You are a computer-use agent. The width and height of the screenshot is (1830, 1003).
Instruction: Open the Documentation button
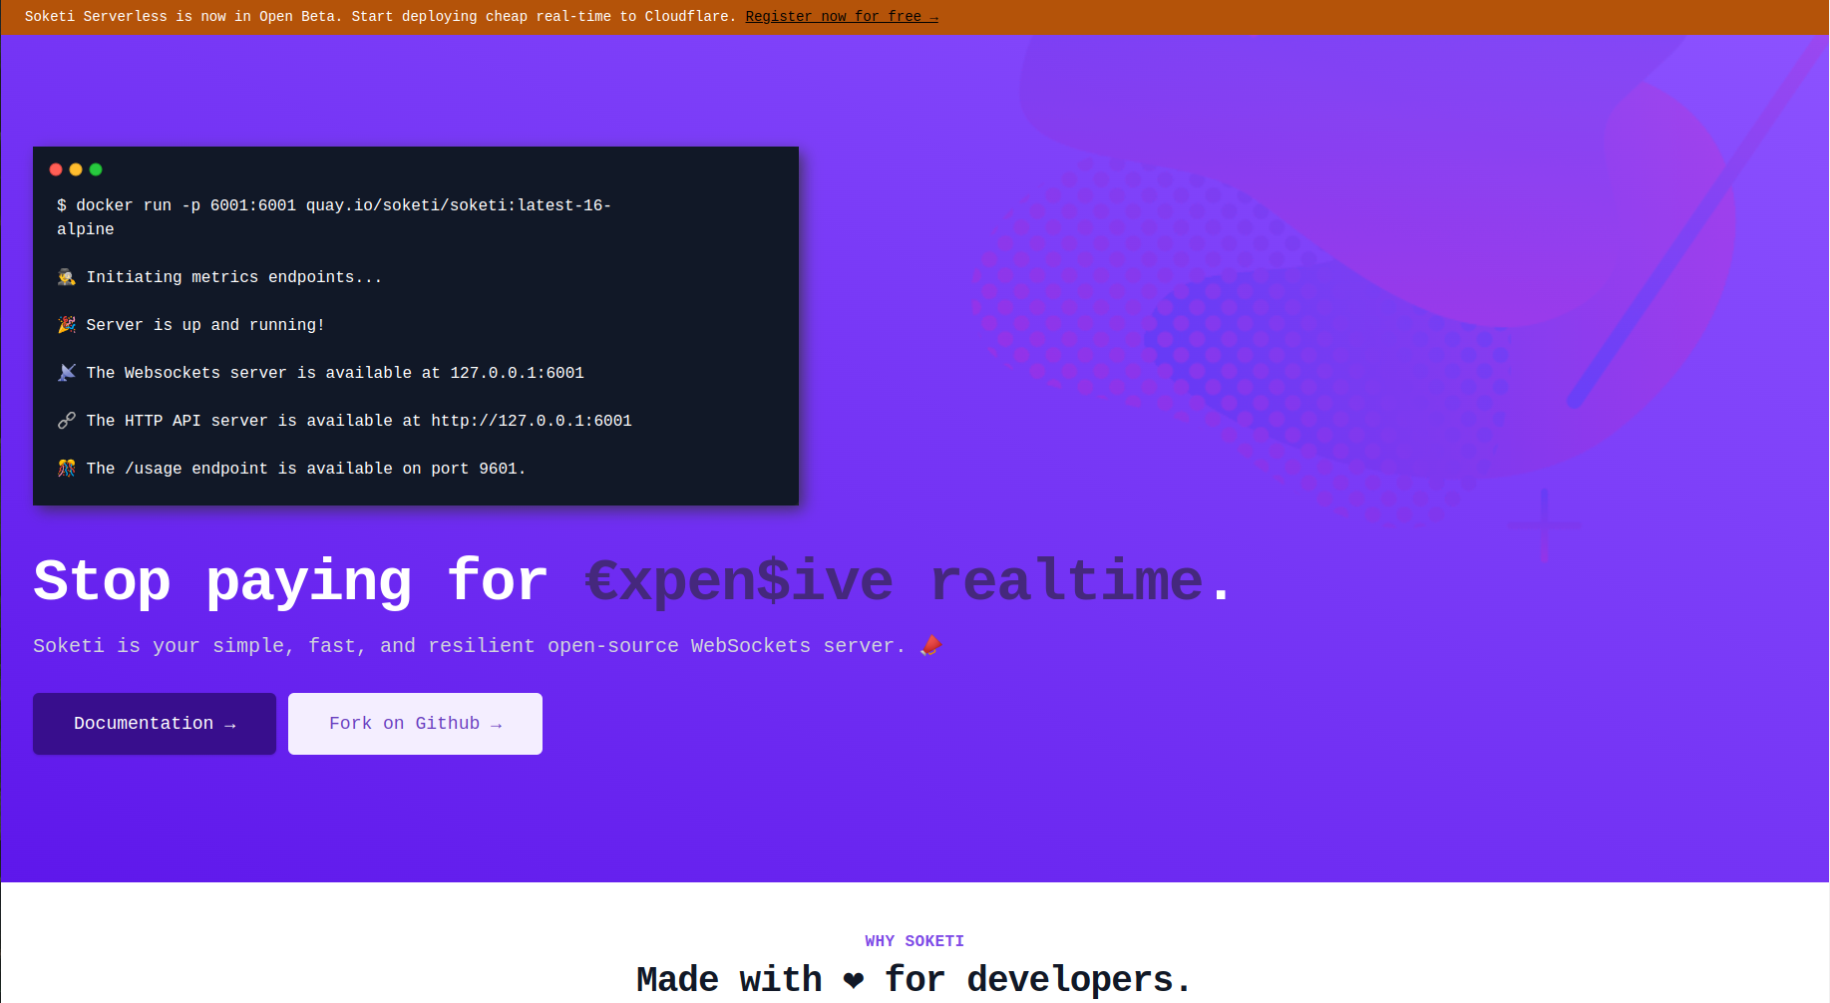(155, 724)
